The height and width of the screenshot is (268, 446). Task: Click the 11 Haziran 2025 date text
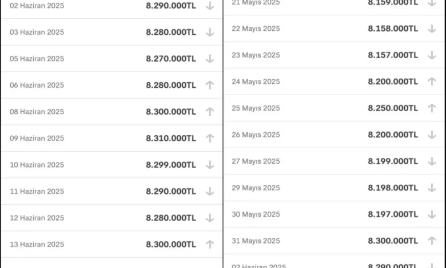37,192
